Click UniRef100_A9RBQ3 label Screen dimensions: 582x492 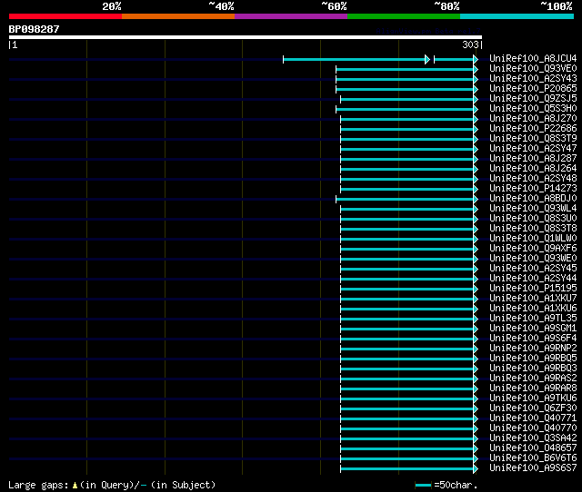point(533,369)
